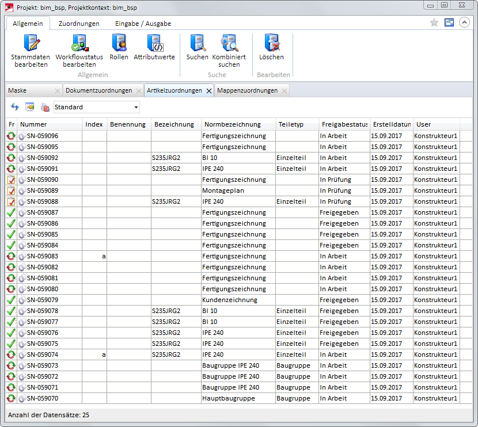The image size is (478, 427).
Task: Click the window layout icon beside the star
Action: 449,22
